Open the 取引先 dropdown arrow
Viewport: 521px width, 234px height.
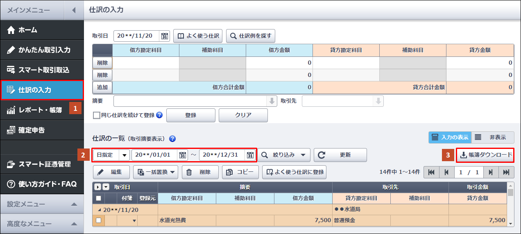[378, 101]
